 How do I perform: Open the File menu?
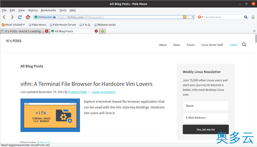(4, 10)
